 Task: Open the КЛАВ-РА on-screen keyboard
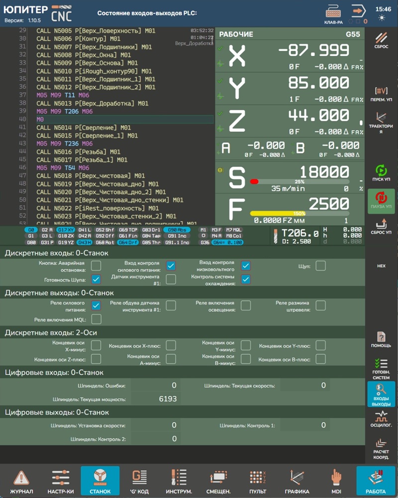333,13
